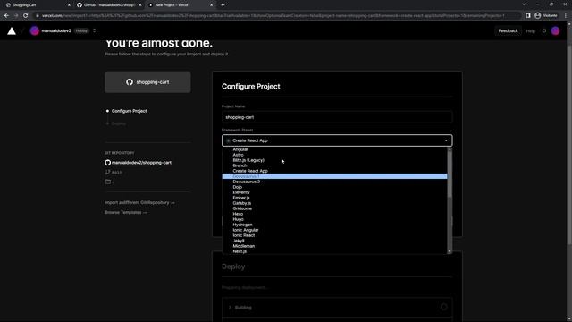Open the manualdodev2 account avatar in header
This screenshot has width=572, height=322.
[34, 31]
